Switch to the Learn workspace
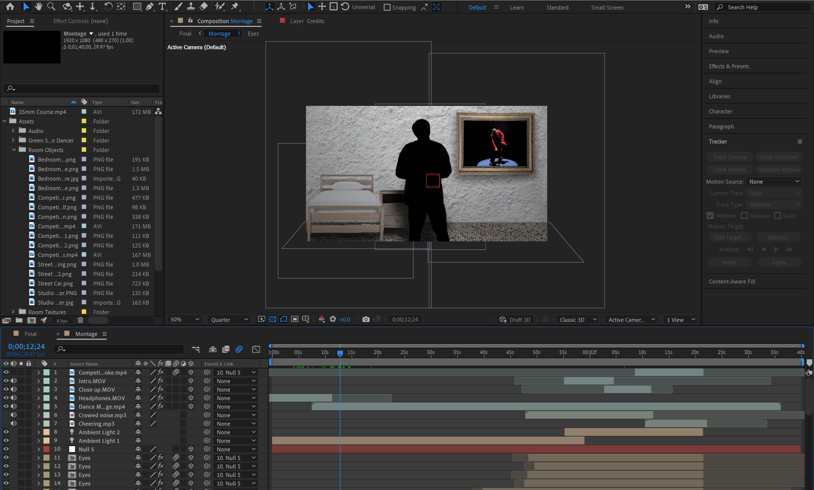This screenshot has width=814, height=490. tap(517, 7)
